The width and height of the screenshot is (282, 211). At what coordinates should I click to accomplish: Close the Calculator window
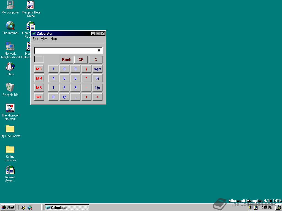coord(102,33)
